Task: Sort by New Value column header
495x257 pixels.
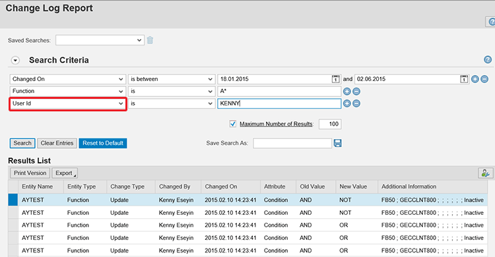Action: (356, 186)
